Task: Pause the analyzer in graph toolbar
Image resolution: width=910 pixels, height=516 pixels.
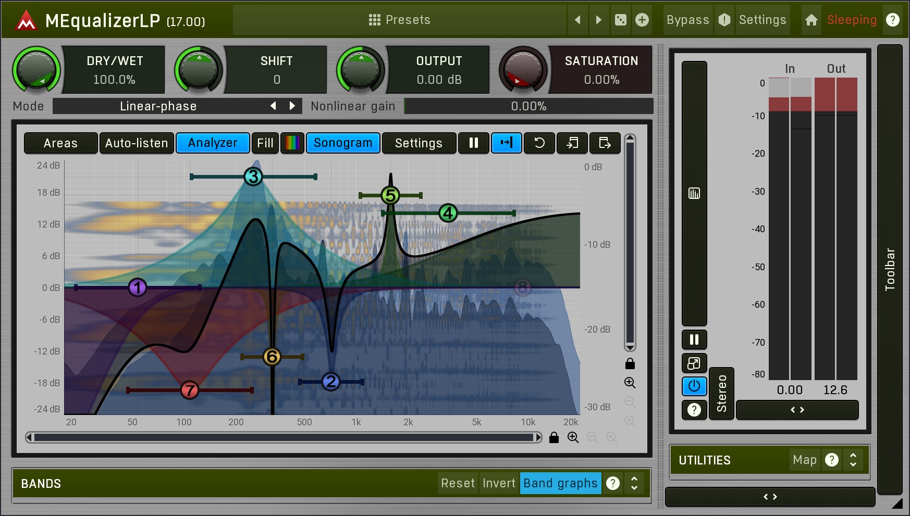Action: (x=473, y=143)
